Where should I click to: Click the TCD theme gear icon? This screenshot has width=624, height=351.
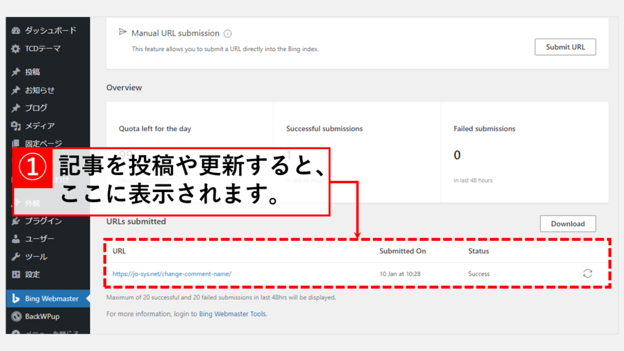coord(16,49)
